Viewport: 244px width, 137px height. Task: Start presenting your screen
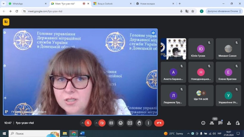click(x=130, y=123)
